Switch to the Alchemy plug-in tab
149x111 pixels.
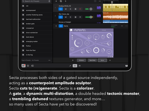82,60
